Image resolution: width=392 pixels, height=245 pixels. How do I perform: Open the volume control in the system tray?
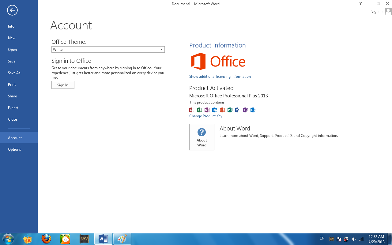click(353, 239)
